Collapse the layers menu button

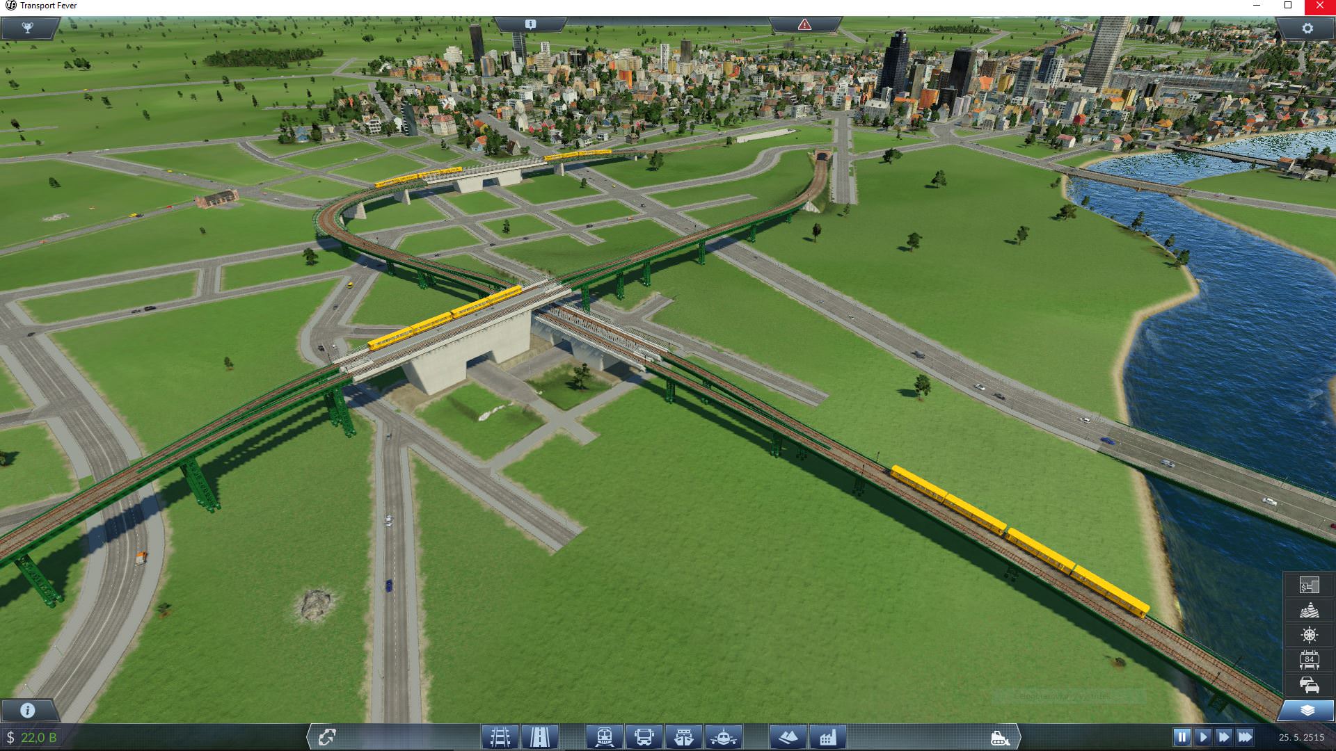coord(1307,710)
